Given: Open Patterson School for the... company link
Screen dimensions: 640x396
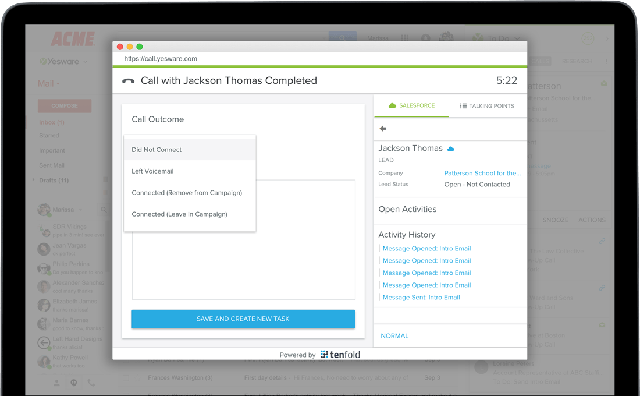Looking at the screenshot, I should [482, 173].
